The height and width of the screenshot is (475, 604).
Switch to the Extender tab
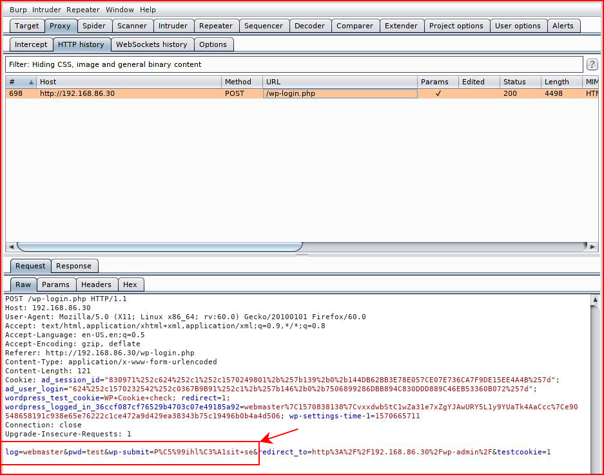pos(401,26)
